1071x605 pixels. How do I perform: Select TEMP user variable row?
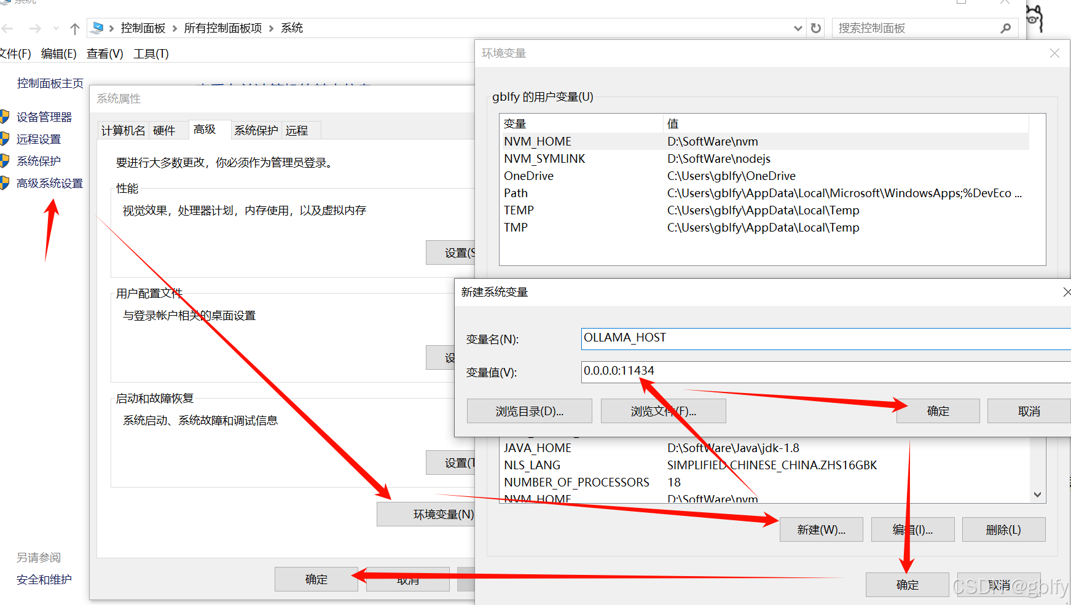[x=765, y=210]
